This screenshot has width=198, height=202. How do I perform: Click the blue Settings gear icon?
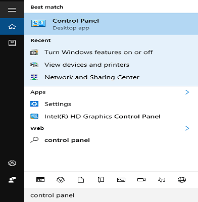(34, 104)
